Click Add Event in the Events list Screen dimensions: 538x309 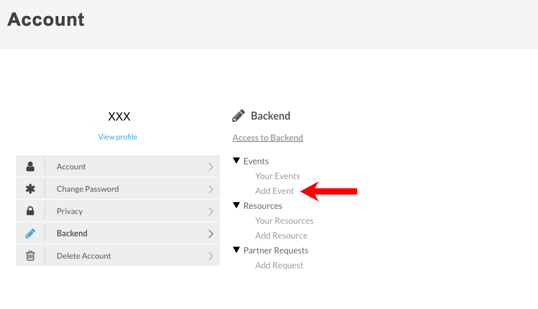click(x=275, y=191)
